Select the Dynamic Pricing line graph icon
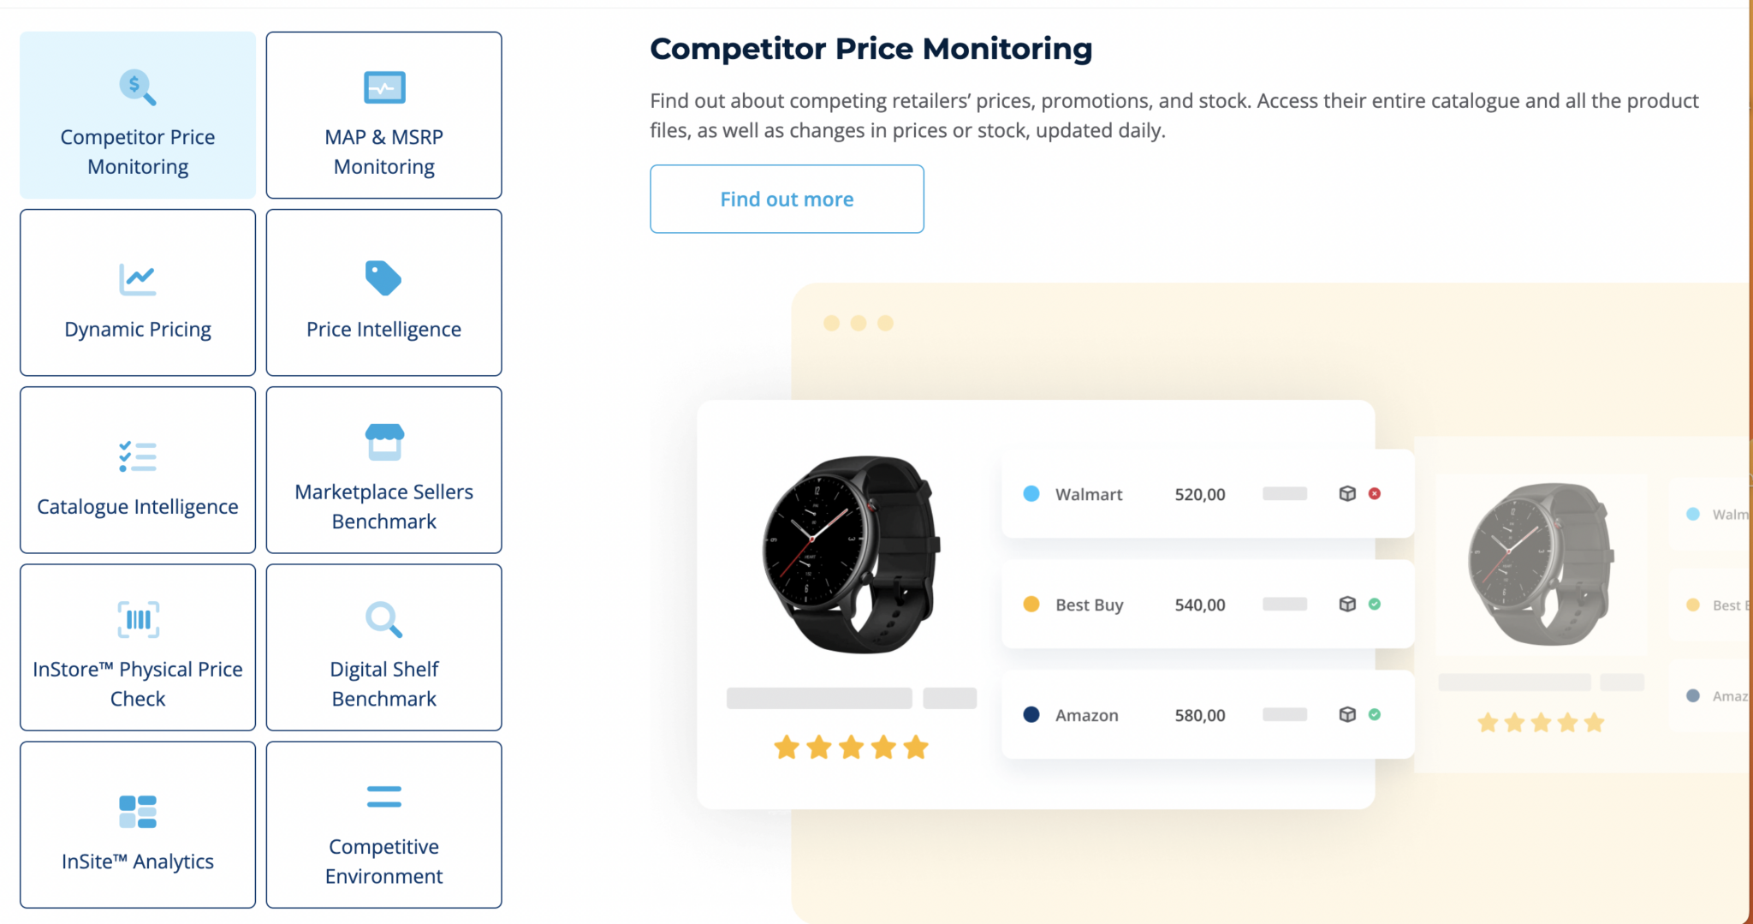Viewport: 1753px width, 924px height. pyautogui.click(x=135, y=278)
